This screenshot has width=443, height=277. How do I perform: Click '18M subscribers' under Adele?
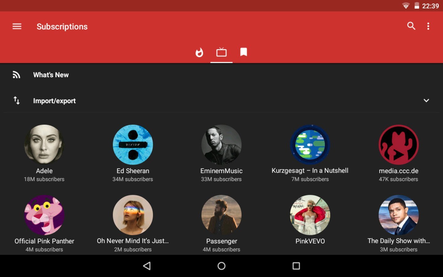pos(44,179)
